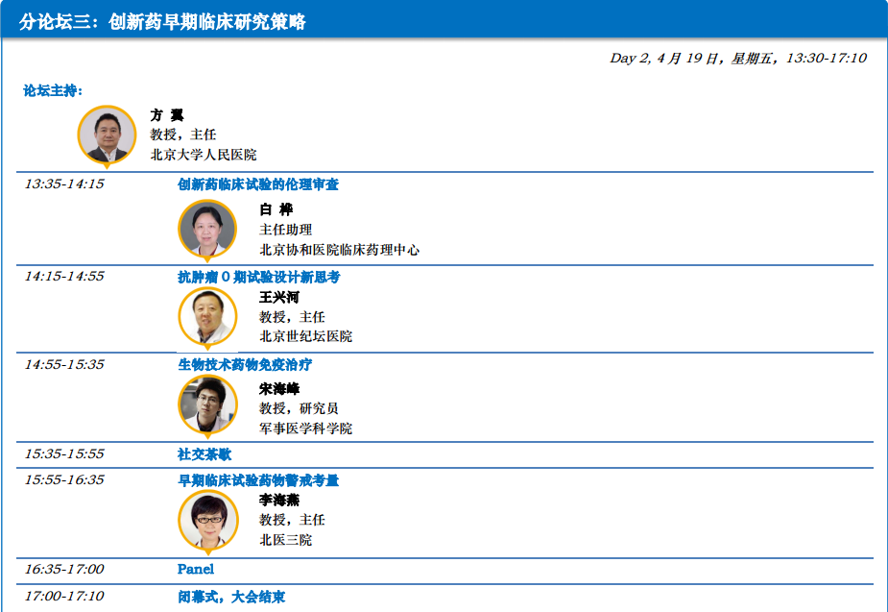Select the speaker name 白桦
888x612 pixels.
pos(276,209)
